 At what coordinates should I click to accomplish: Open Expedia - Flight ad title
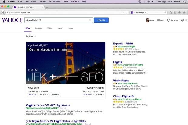[123, 44]
